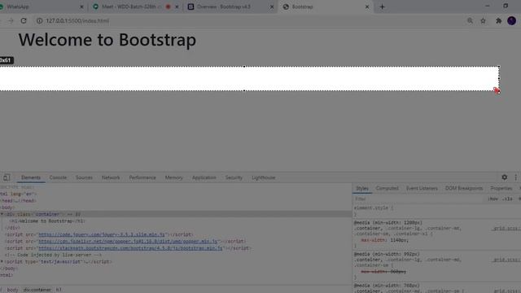Viewport: 521px width, 293px height.
Task: Open the Extensions puzzle icon
Action: tap(498, 20)
